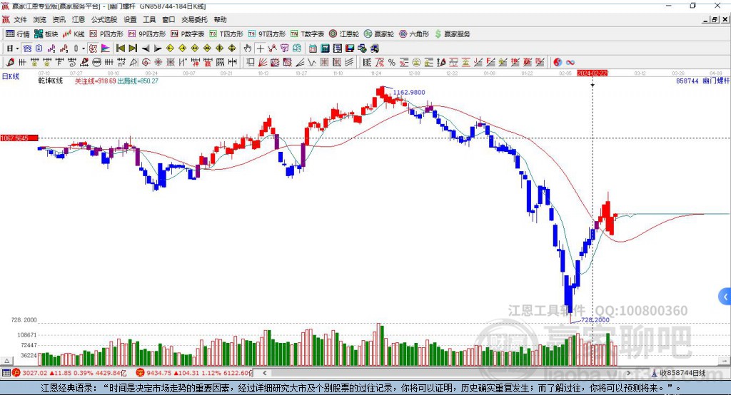Open the P四方形 tool

pyautogui.click(x=106, y=34)
